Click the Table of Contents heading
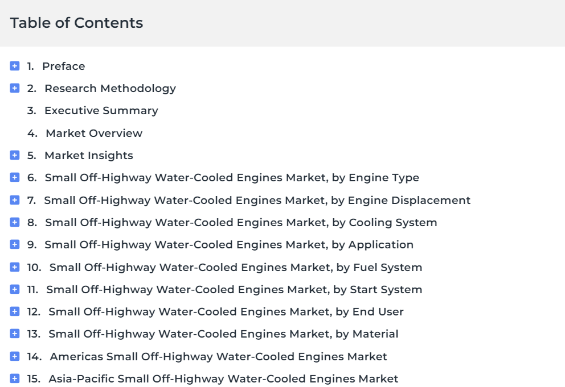565x387 pixels. click(x=76, y=23)
